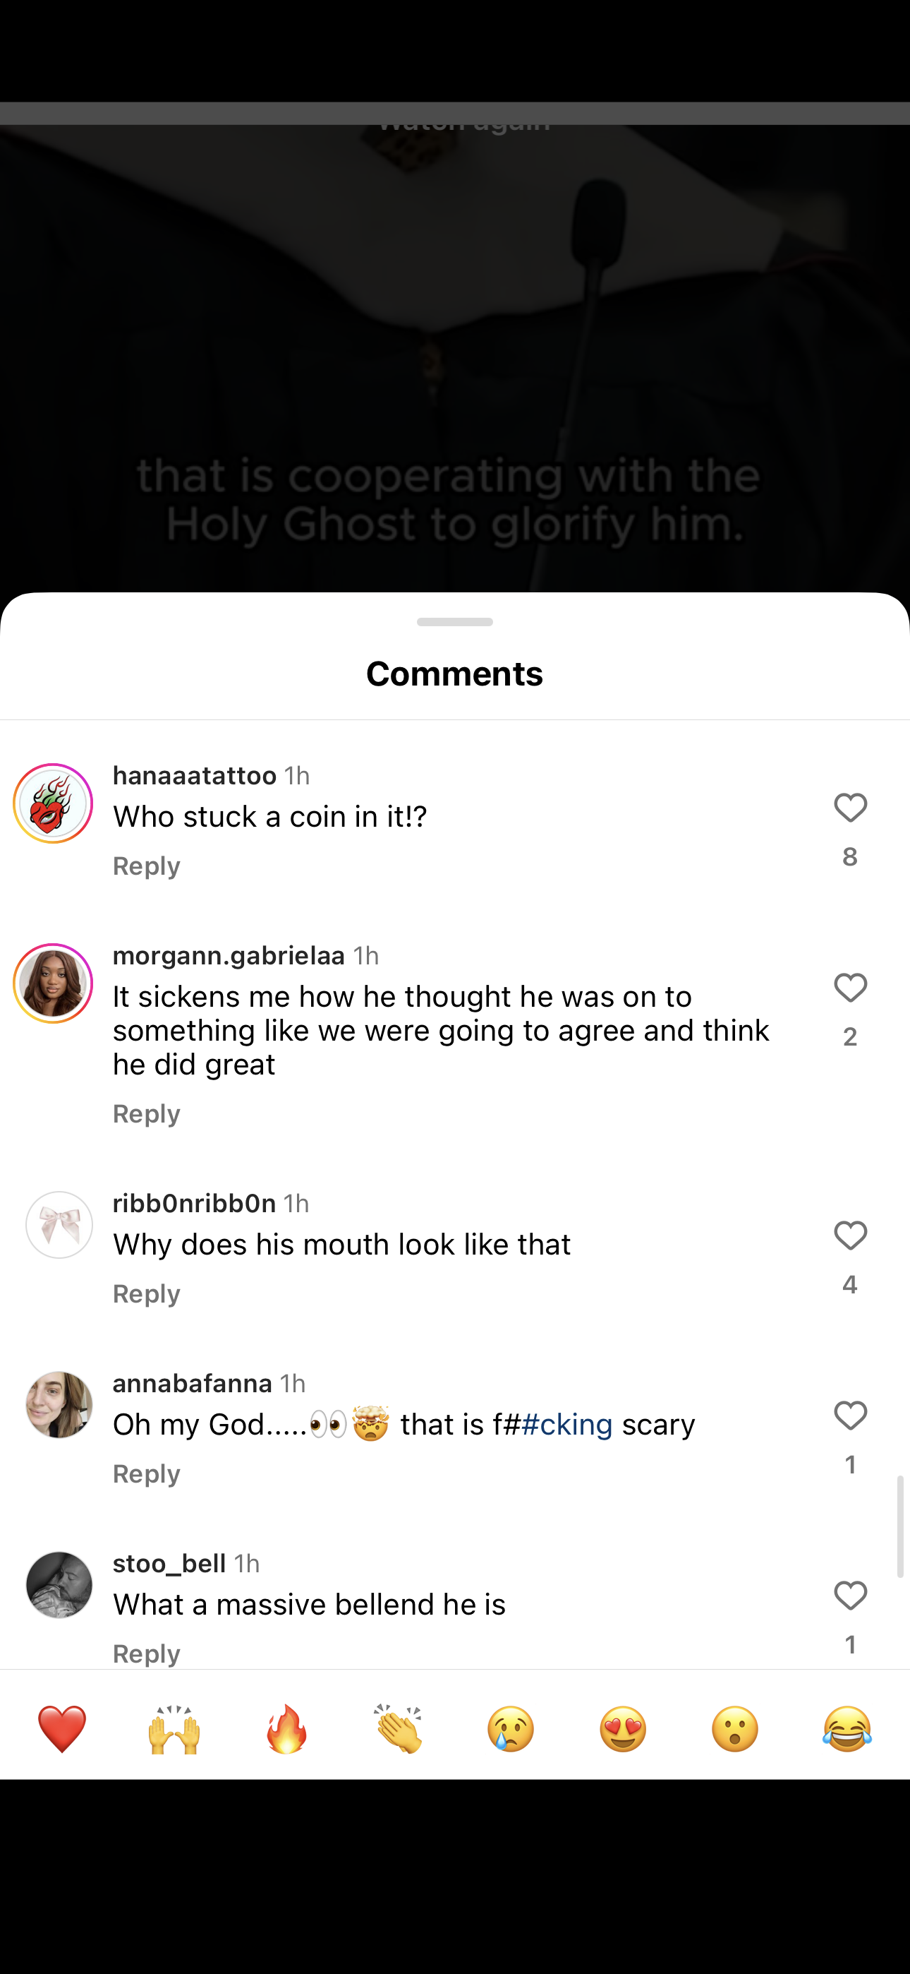Tap the surprised face emoji reaction

coord(735,1729)
